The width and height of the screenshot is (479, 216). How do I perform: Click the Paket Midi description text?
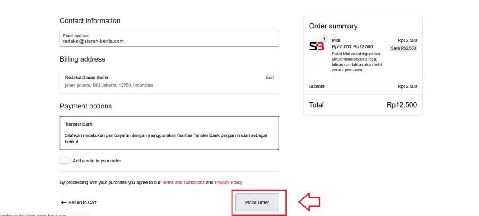pyautogui.click(x=357, y=62)
